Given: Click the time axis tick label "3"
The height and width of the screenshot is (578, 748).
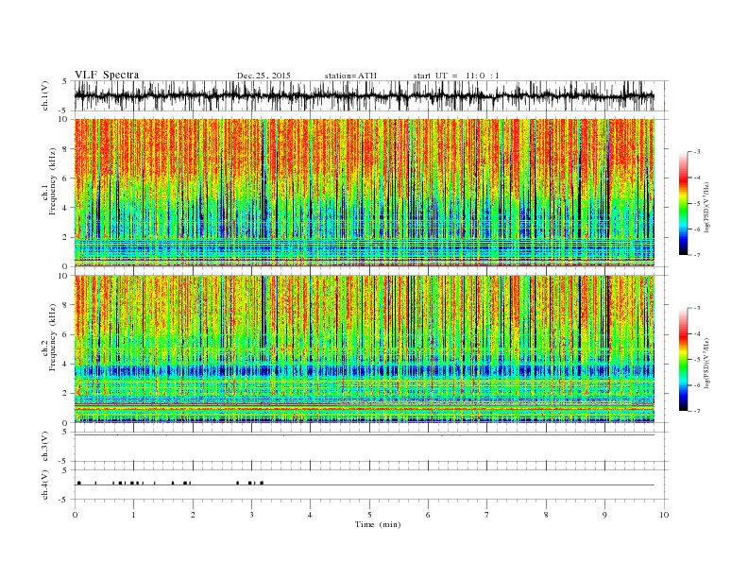Looking at the screenshot, I should (251, 515).
